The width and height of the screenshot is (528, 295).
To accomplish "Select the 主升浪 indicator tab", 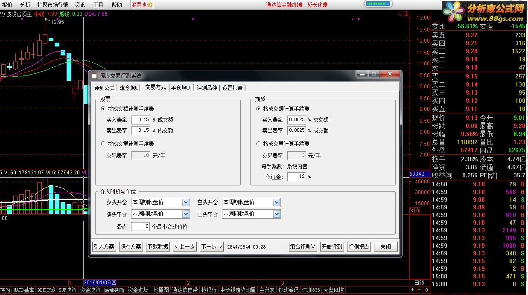I will [x=267, y=290].
